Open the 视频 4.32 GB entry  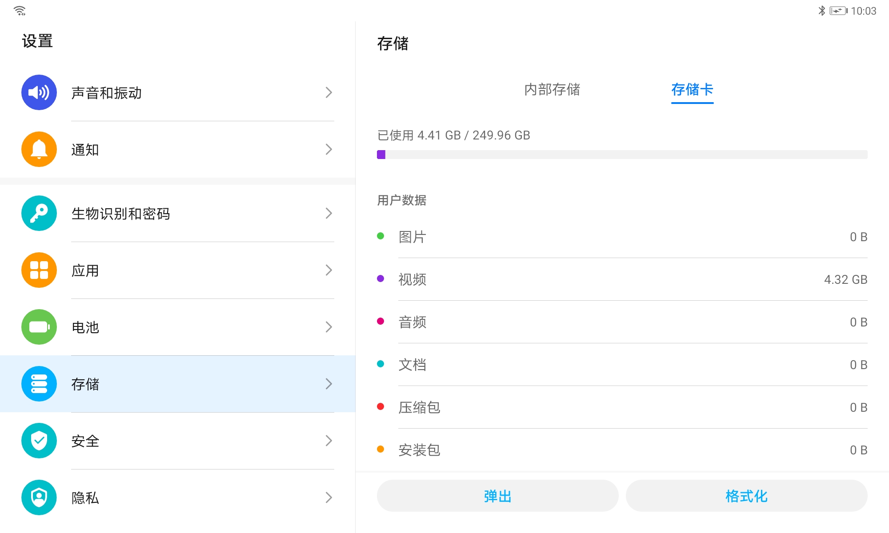click(x=622, y=279)
